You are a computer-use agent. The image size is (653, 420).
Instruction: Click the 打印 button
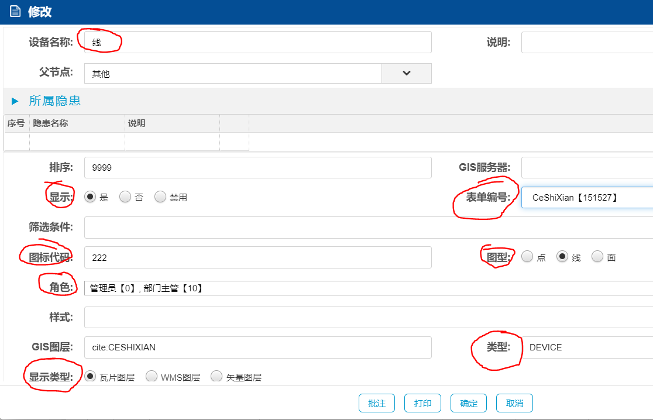tap(422, 403)
